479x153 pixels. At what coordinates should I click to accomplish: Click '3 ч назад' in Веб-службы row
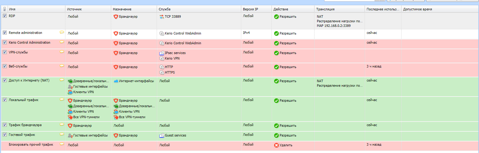click(x=374, y=66)
